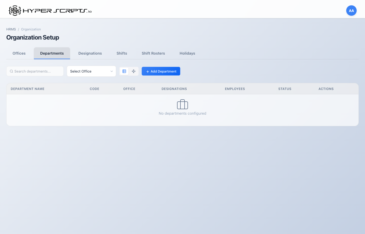
Task: Click the search magnifier icon
Action: click(x=11, y=71)
